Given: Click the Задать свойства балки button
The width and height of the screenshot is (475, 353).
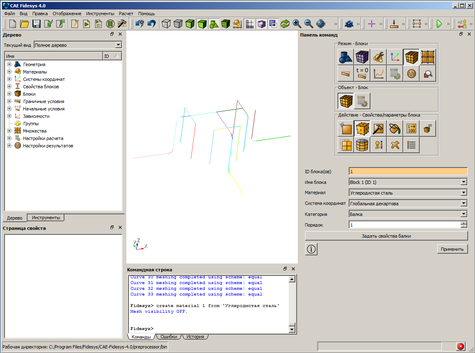Looking at the screenshot, I should pyautogui.click(x=386, y=236).
